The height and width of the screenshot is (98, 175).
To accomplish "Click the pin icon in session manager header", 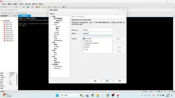I will click(x=15, y=16).
